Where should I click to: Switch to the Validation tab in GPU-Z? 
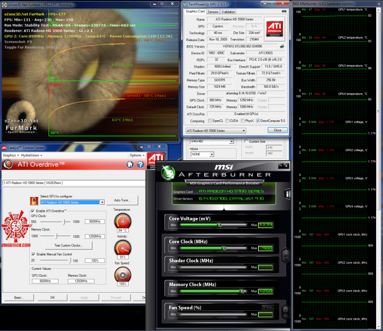coord(228,12)
